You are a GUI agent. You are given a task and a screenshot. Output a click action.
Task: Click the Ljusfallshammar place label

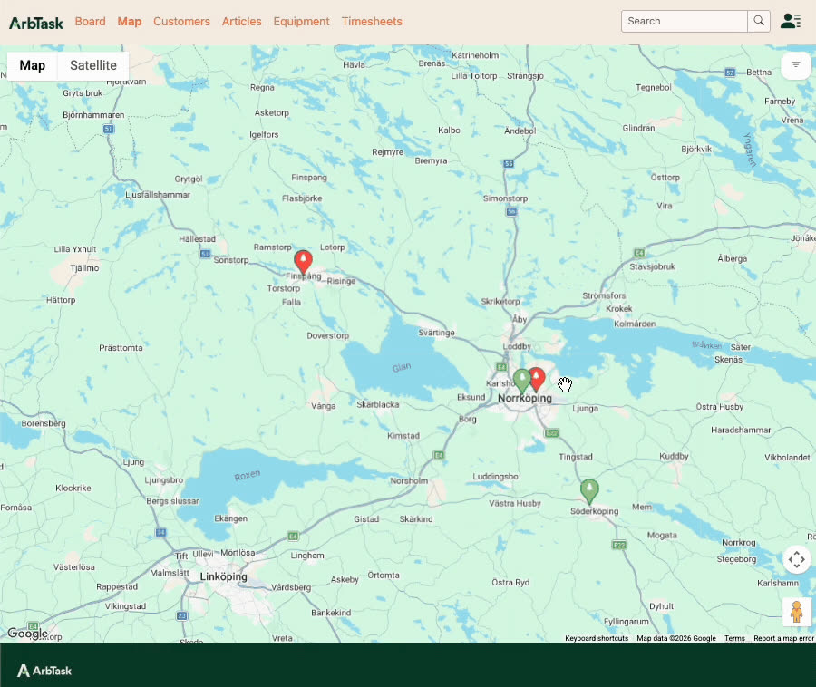coord(158,195)
